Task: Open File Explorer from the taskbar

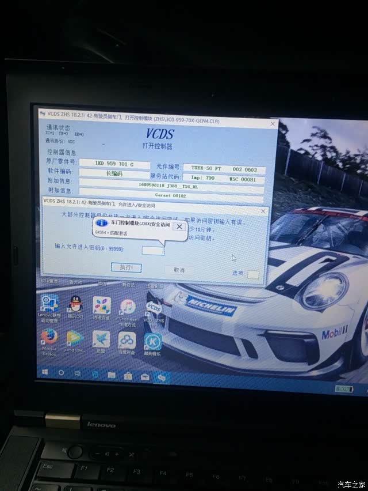Action: pos(112,375)
